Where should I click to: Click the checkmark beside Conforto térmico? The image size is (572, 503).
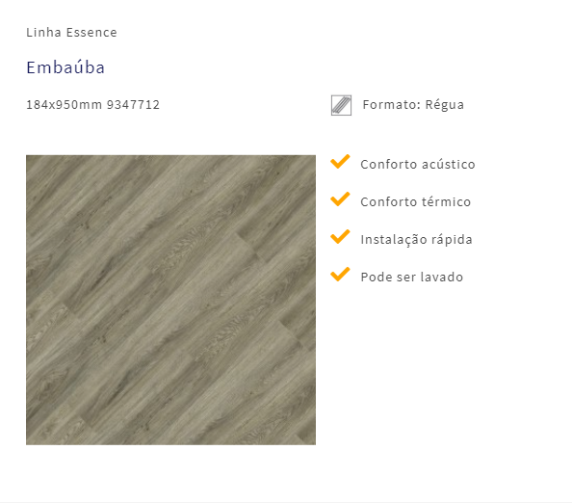coord(340,199)
